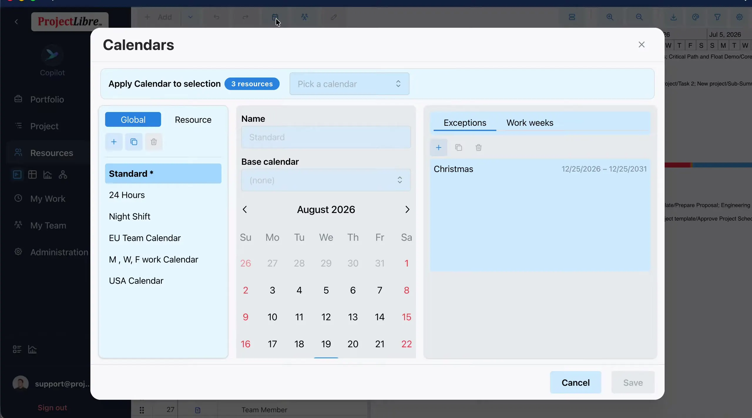Select EU Team Calendar in list
Screen dimensions: 752x418
click(163, 238)
